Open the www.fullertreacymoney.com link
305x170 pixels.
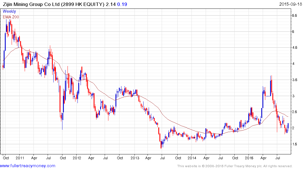pyautogui.click(x=28, y=166)
